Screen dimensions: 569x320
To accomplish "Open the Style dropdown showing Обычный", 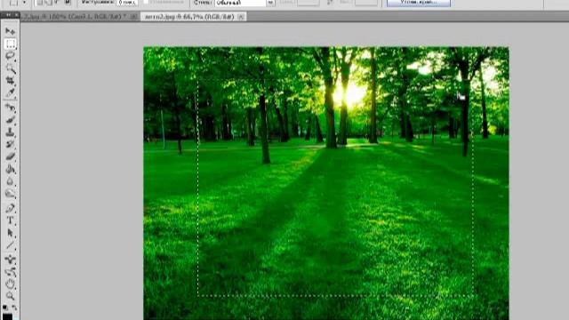I will 244,3.
